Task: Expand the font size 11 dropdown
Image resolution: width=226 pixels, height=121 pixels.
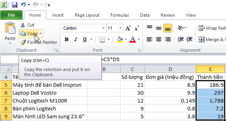Action: pyautogui.click(x=120, y=28)
